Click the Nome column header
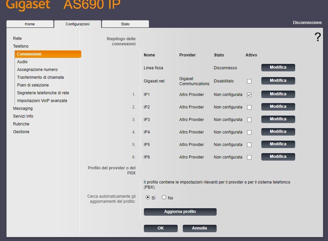The width and height of the screenshot is (328, 241). pos(149,55)
